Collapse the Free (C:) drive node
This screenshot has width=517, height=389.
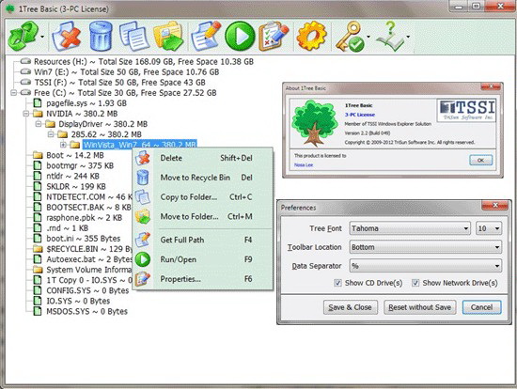coord(13,93)
